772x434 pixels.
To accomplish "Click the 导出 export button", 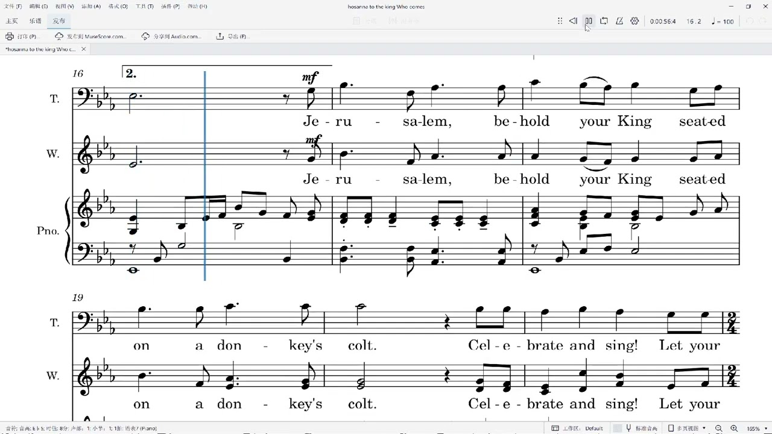I will click(x=232, y=37).
